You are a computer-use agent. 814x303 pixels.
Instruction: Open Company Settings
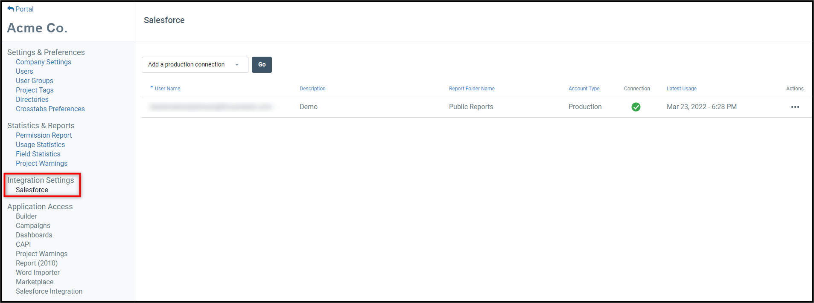(x=44, y=62)
